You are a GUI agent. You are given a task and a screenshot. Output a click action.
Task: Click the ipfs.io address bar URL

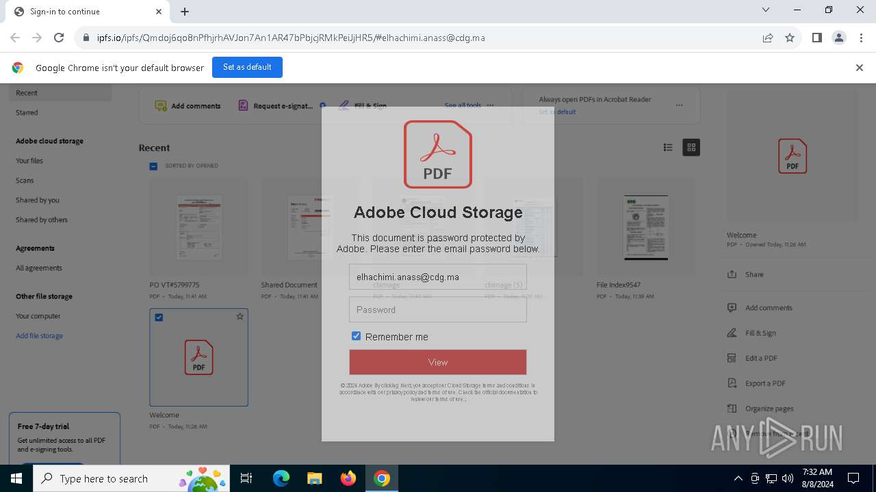(x=291, y=38)
